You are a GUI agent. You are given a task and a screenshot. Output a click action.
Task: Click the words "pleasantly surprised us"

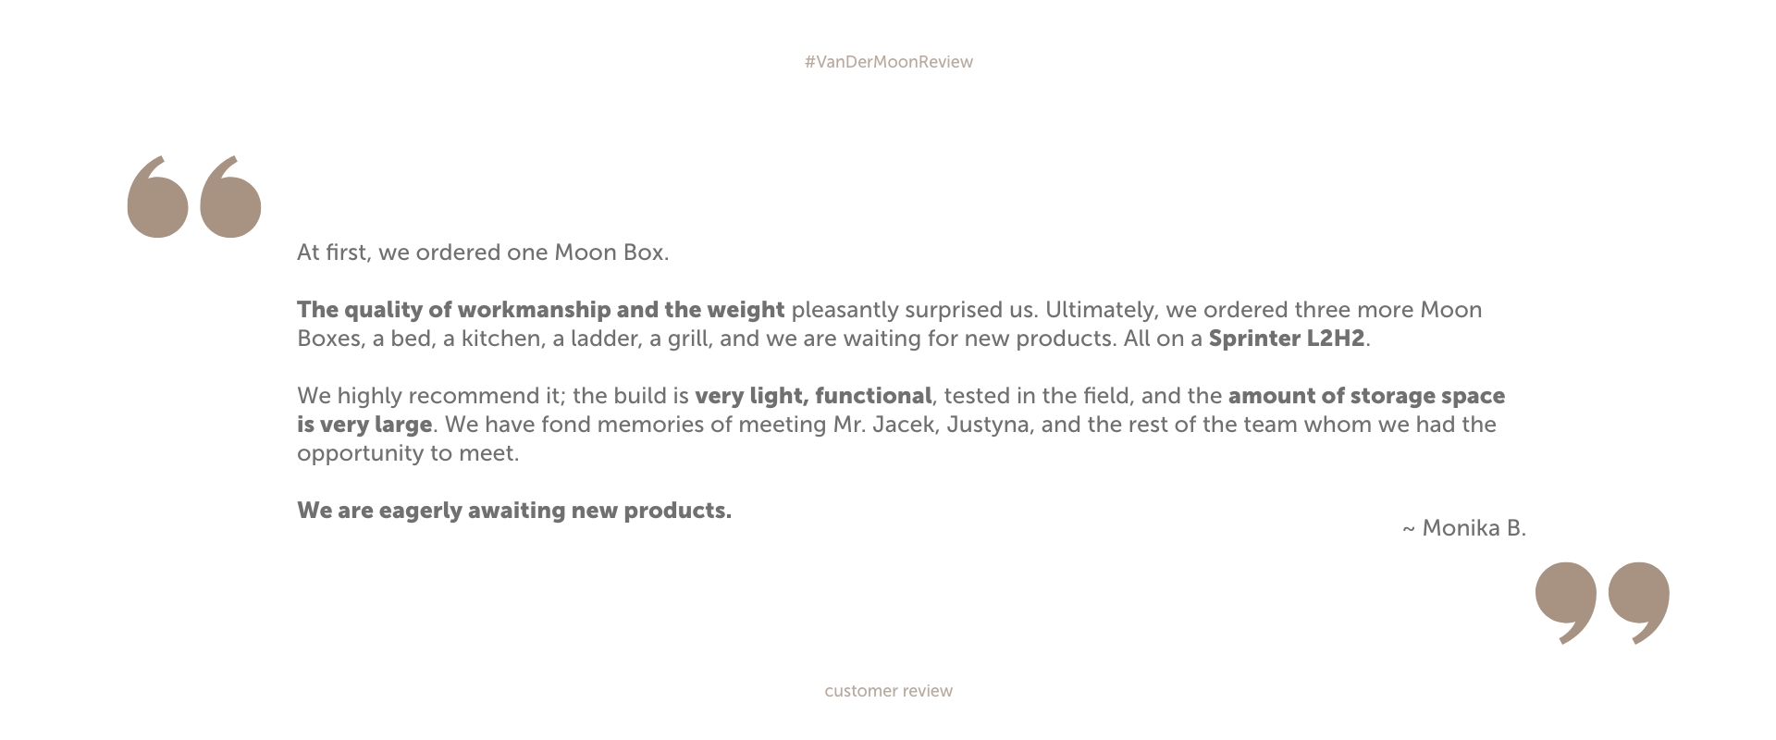point(912,310)
